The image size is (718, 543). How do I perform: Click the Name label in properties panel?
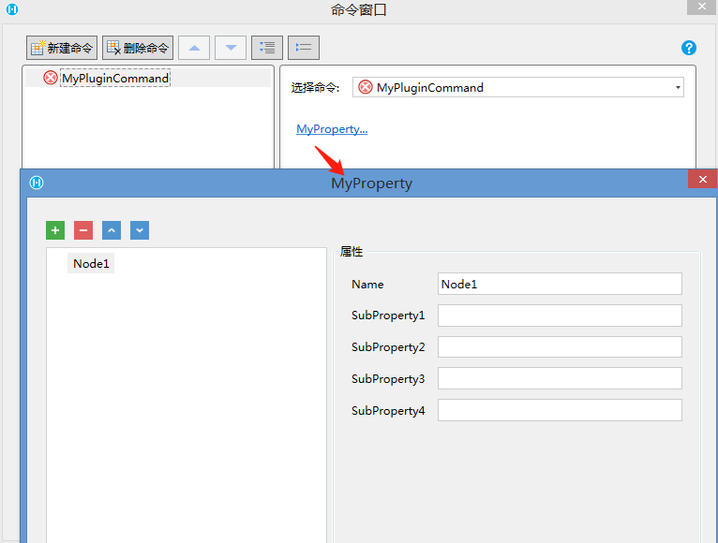[x=367, y=284]
